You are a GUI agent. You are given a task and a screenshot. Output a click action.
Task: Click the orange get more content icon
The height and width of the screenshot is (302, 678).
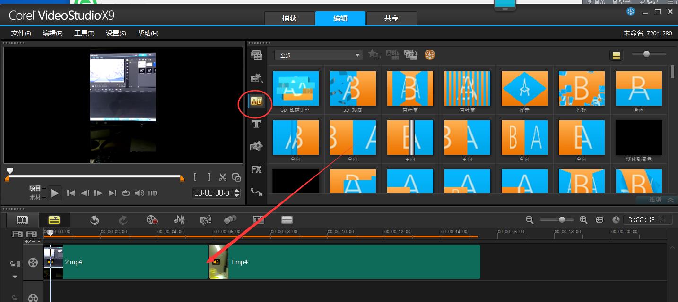click(x=429, y=55)
